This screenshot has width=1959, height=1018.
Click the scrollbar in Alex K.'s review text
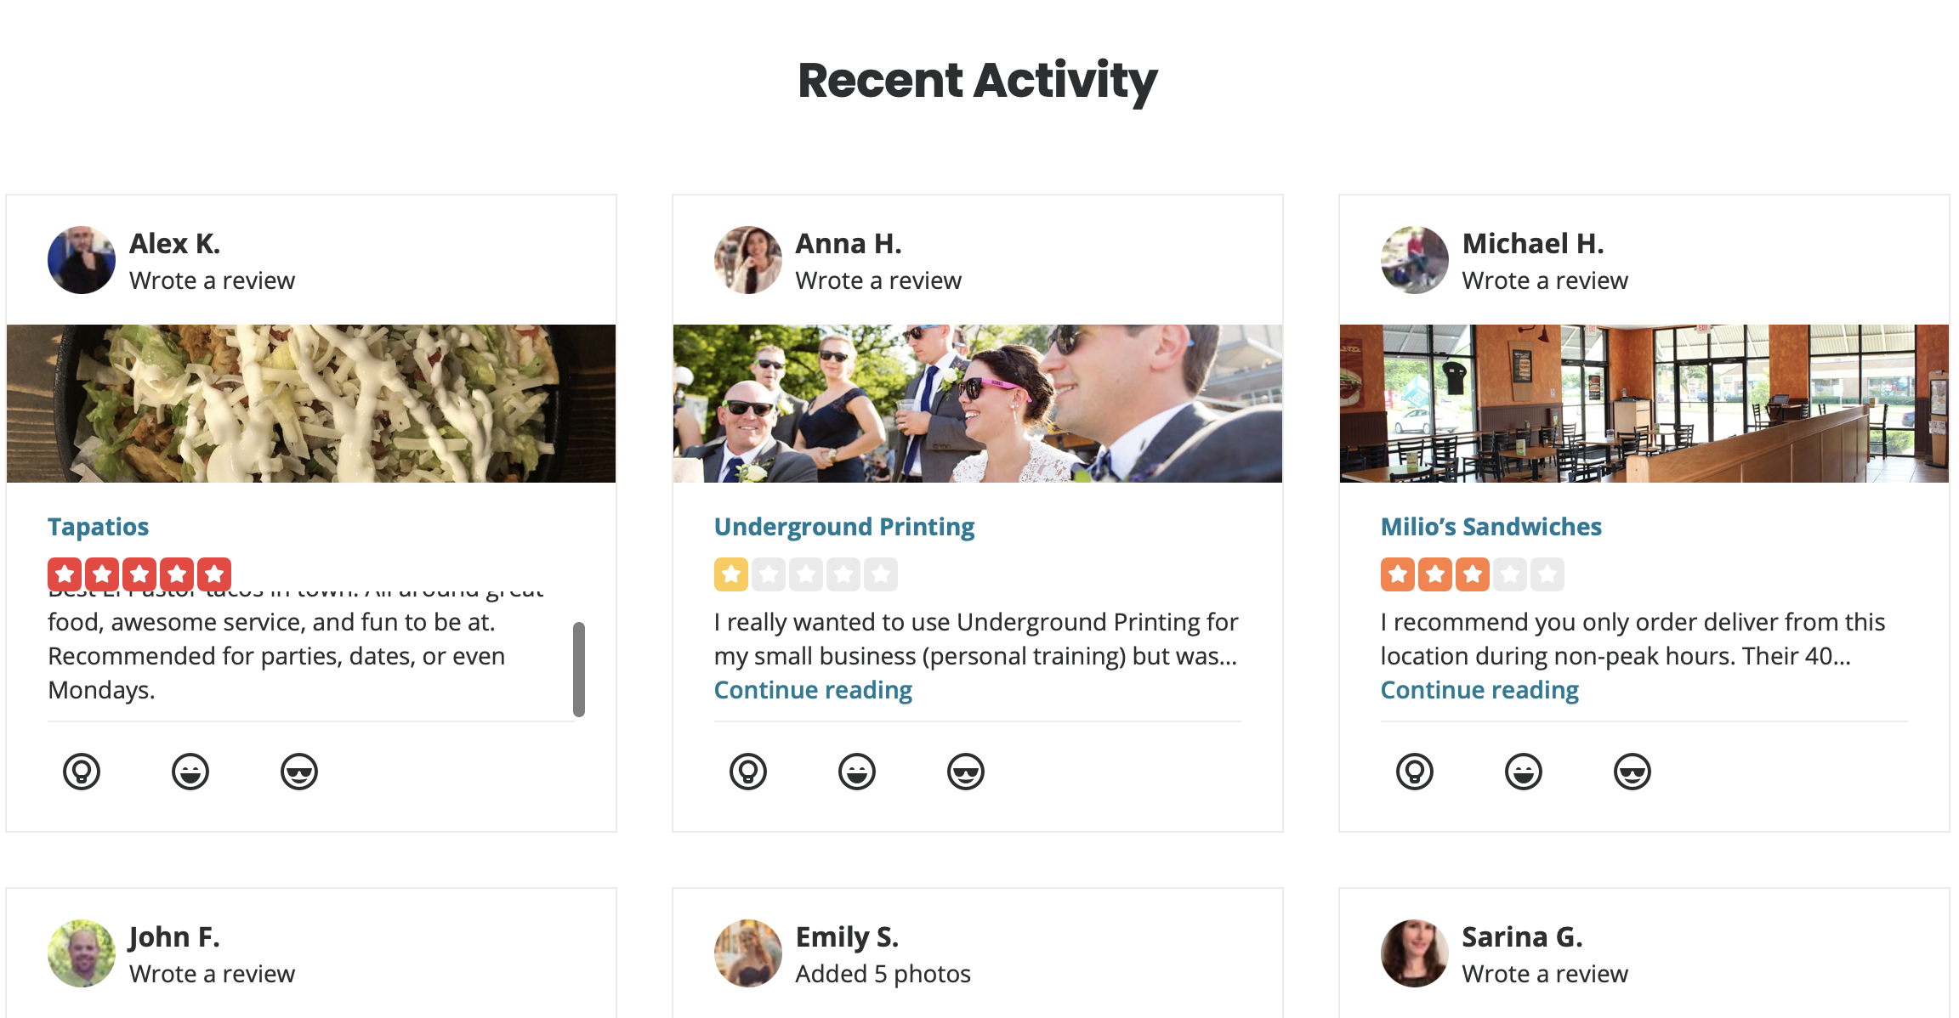(579, 670)
